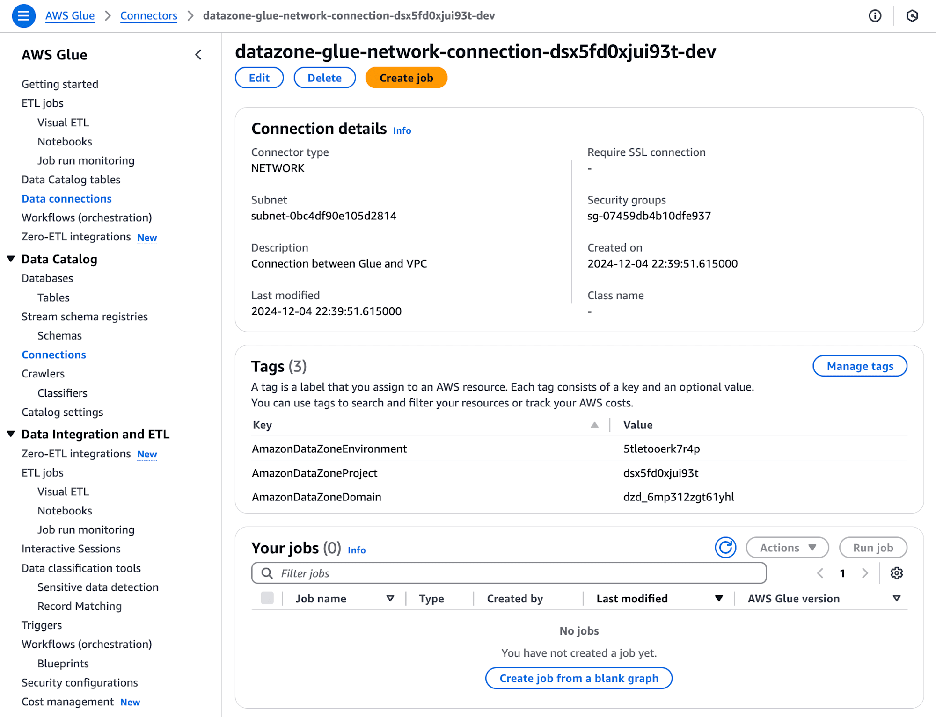Image resolution: width=936 pixels, height=717 pixels.
Task: Open Classifiers in sidebar
Action: pyautogui.click(x=62, y=393)
